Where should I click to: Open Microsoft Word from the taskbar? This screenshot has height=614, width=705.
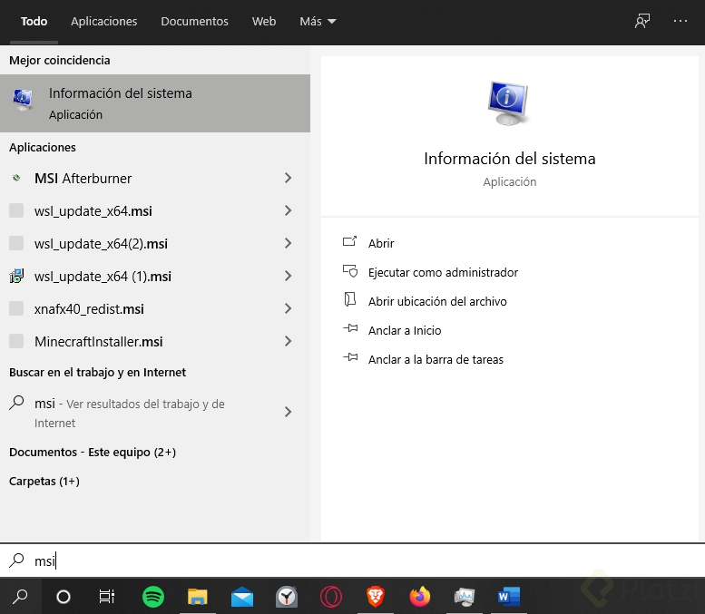(509, 597)
